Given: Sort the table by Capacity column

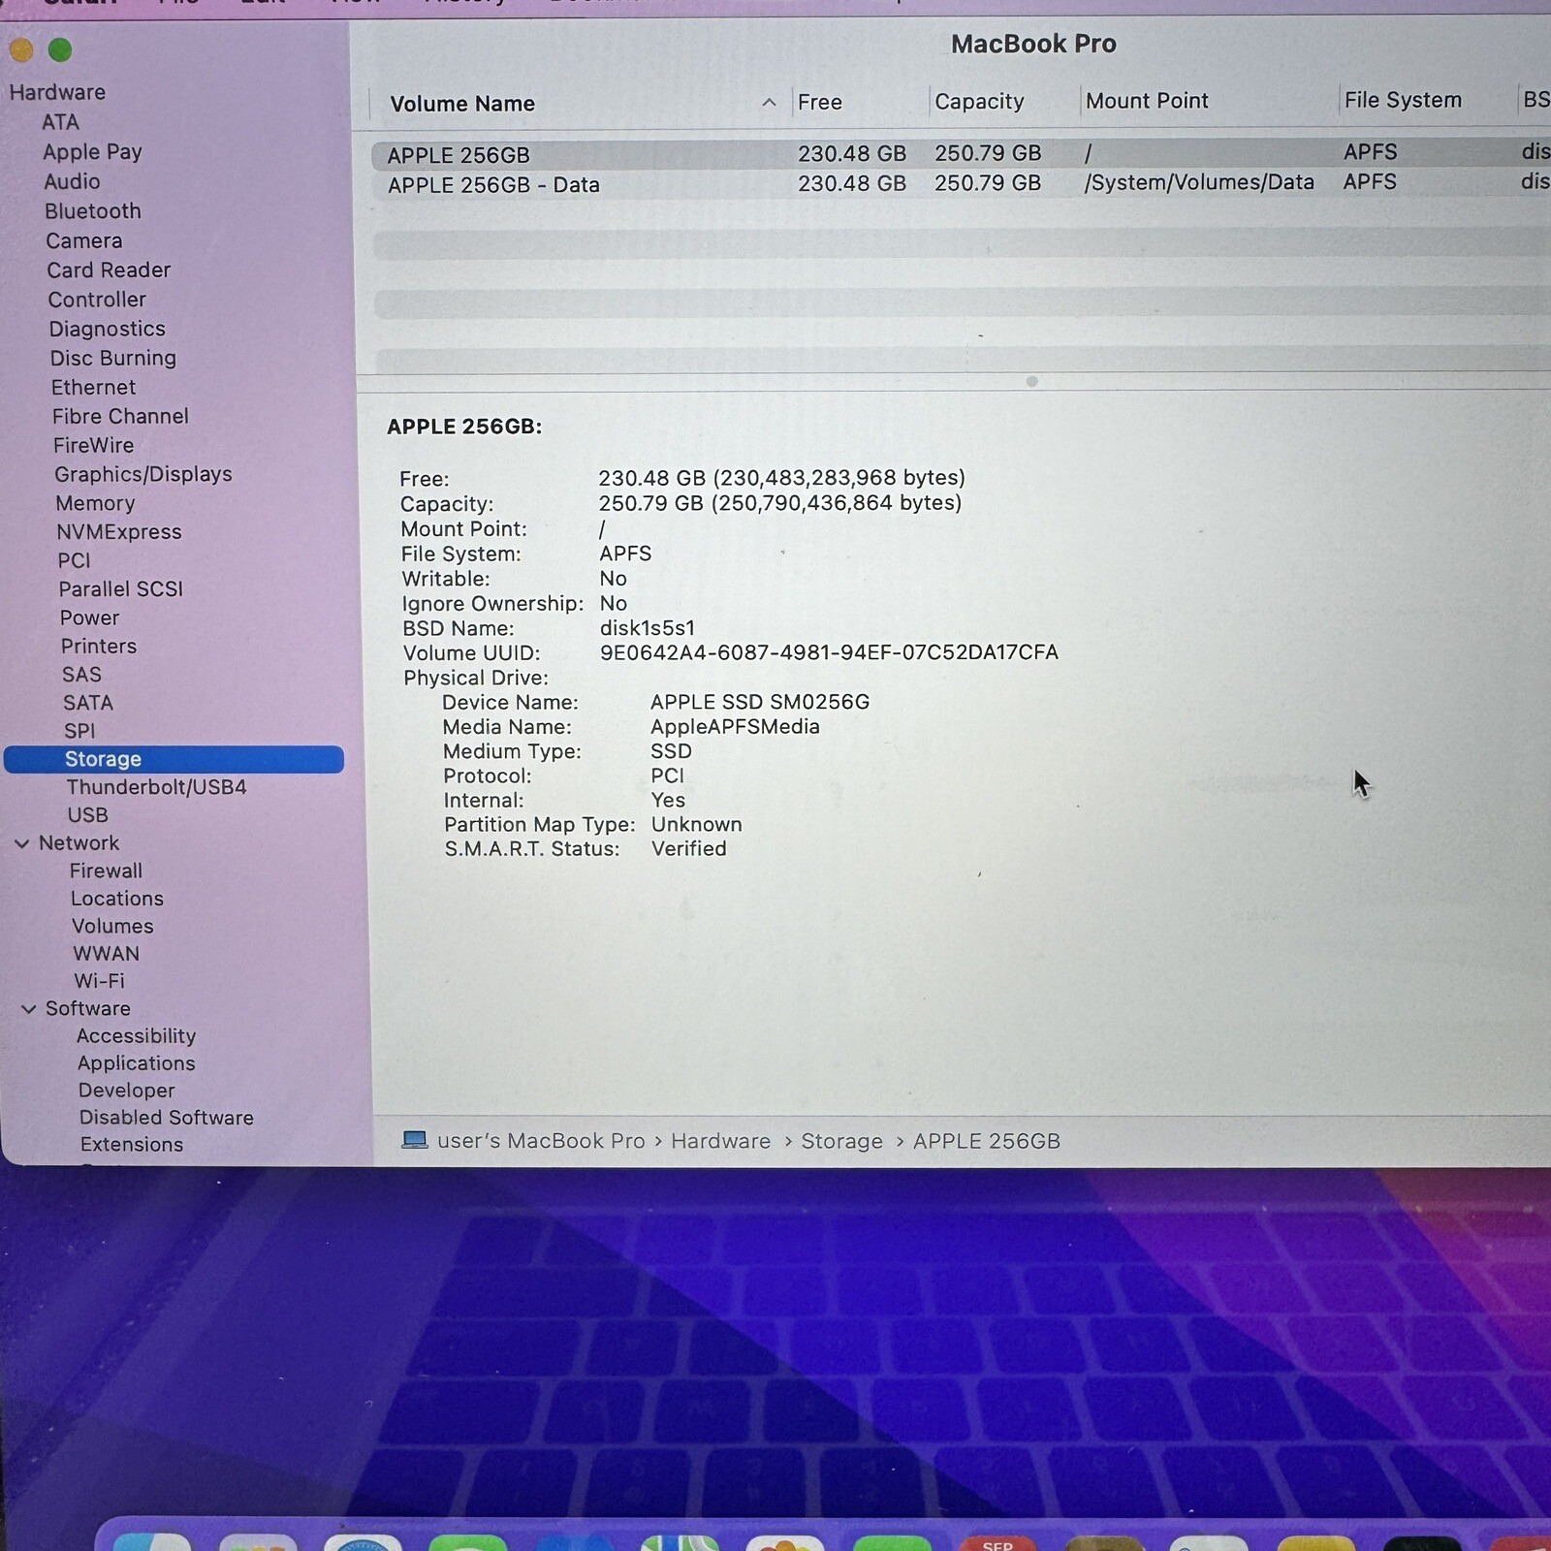Looking at the screenshot, I should tap(979, 101).
